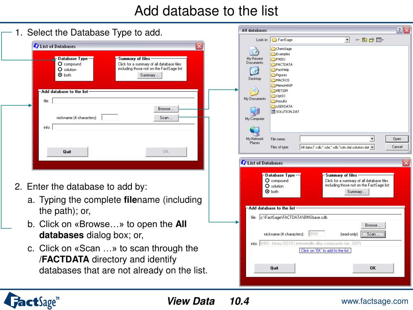
Task: Click file field containing BINSbase.cdb path
Action: coord(331,217)
